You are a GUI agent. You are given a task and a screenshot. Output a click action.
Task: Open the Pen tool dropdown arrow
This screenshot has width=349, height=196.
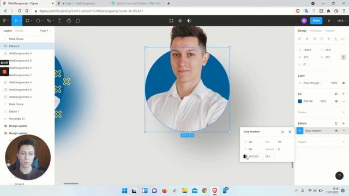tap(53, 21)
